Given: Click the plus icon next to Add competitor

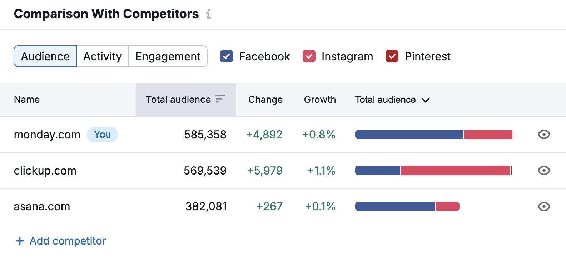Looking at the screenshot, I should click(20, 241).
